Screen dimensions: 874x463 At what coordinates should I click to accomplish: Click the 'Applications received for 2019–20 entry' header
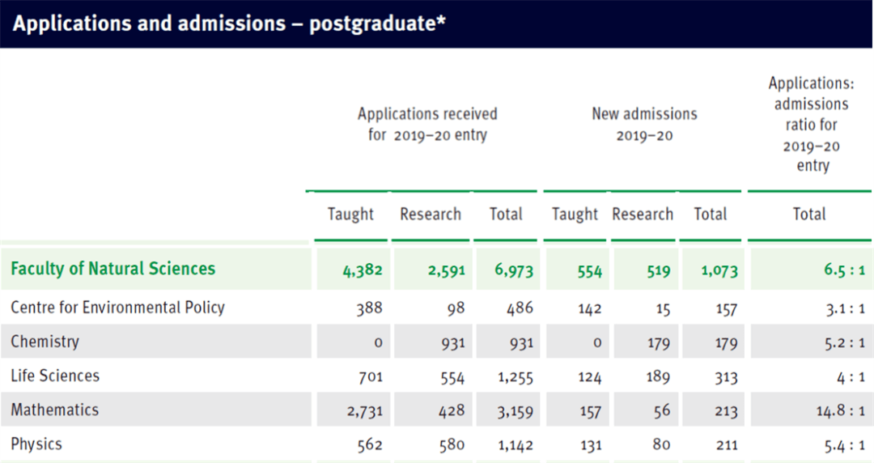[x=427, y=125]
